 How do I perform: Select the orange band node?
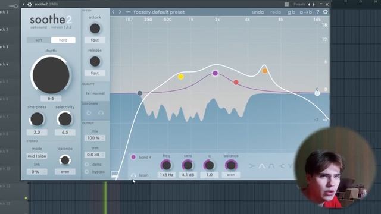264,71
